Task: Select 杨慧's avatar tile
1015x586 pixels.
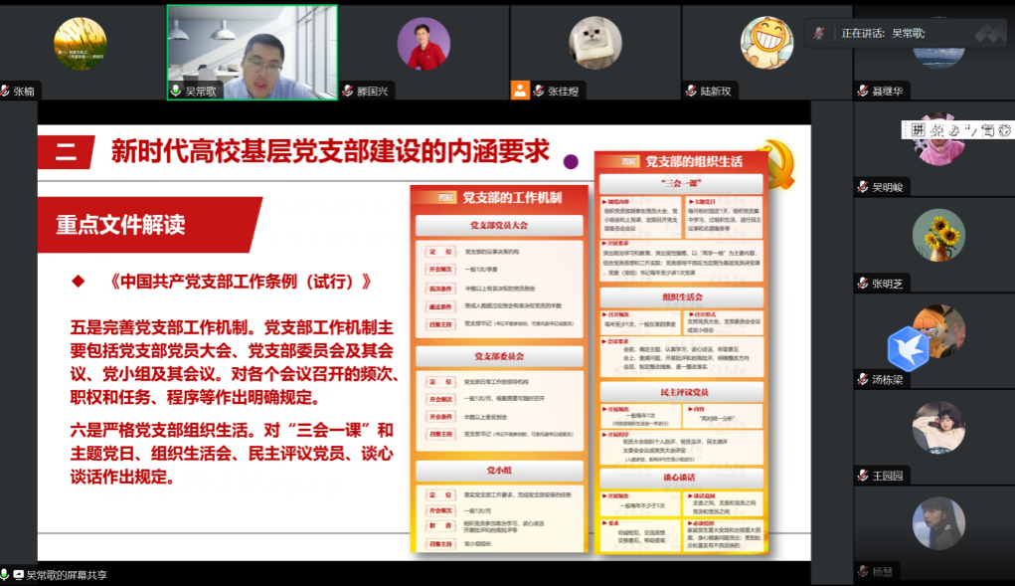Action: point(937,523)
